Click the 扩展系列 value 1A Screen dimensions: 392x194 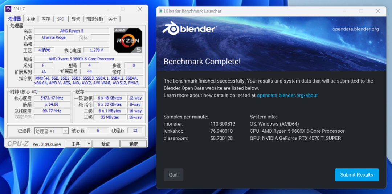[44, 72]
